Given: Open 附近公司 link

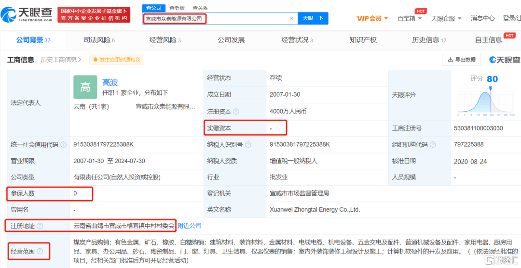Looking at the screenshot, I should click(x=190, y=226).
